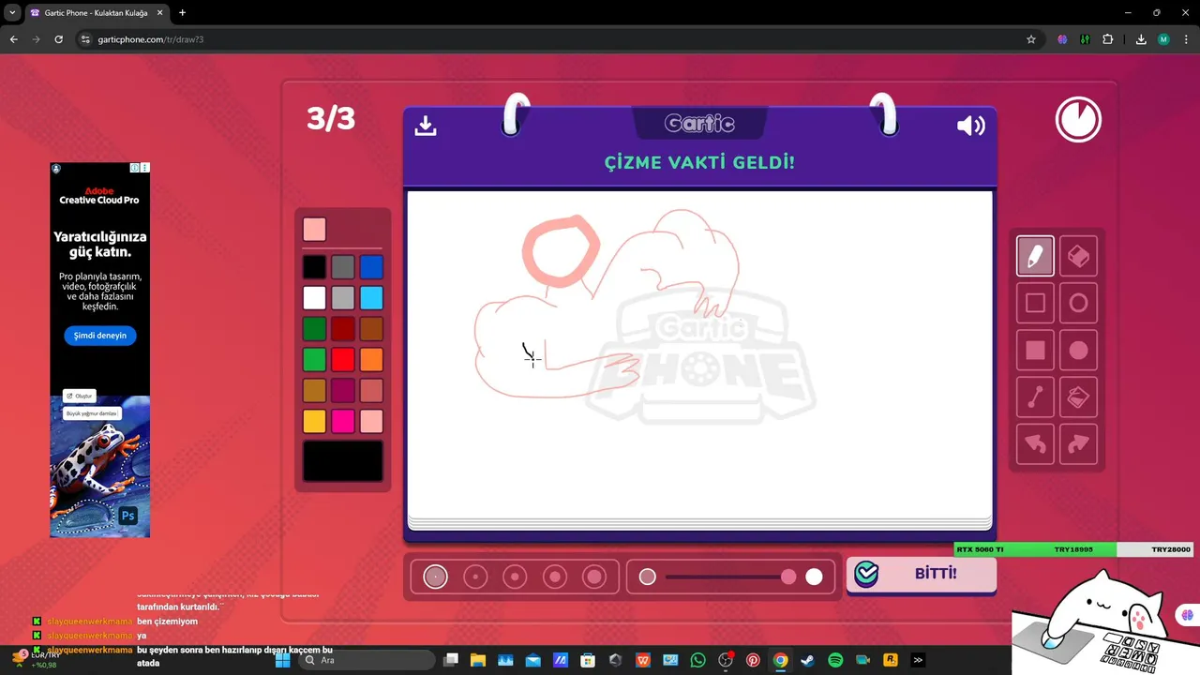Pick the white color swatch
The width and height of the screenshot is (1200, 675).
[314, 298]
